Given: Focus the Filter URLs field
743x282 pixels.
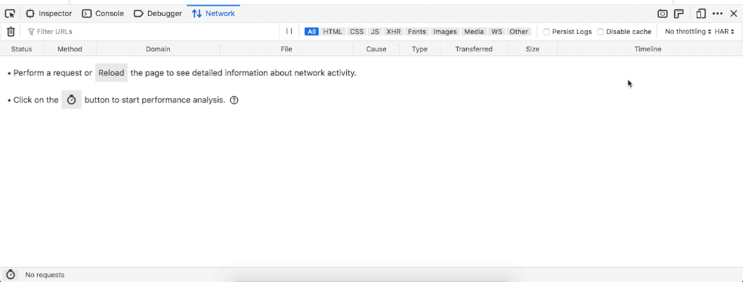Looking at the screenshot, I should point(152,32).
